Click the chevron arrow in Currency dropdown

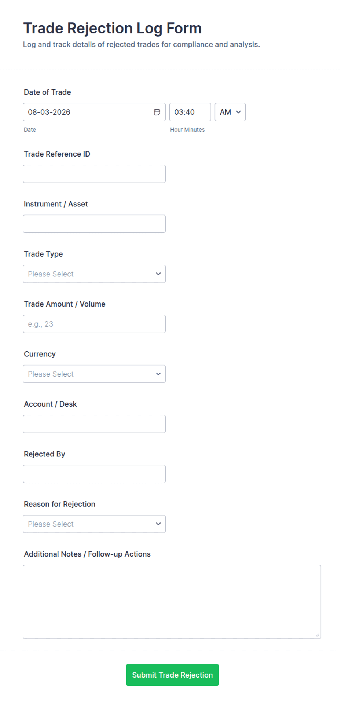pos(158,374)
